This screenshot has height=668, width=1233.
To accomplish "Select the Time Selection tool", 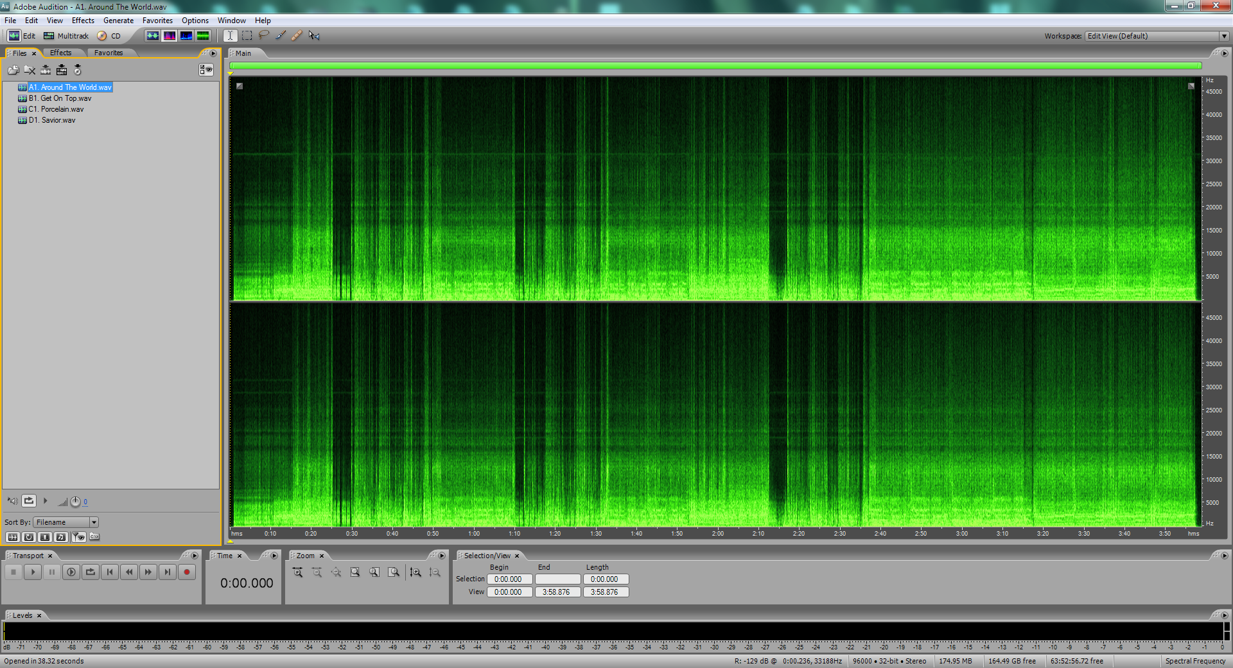I will (230, 36).
